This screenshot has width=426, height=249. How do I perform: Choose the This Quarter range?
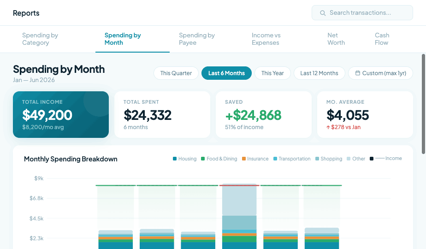tap(176, 73)
